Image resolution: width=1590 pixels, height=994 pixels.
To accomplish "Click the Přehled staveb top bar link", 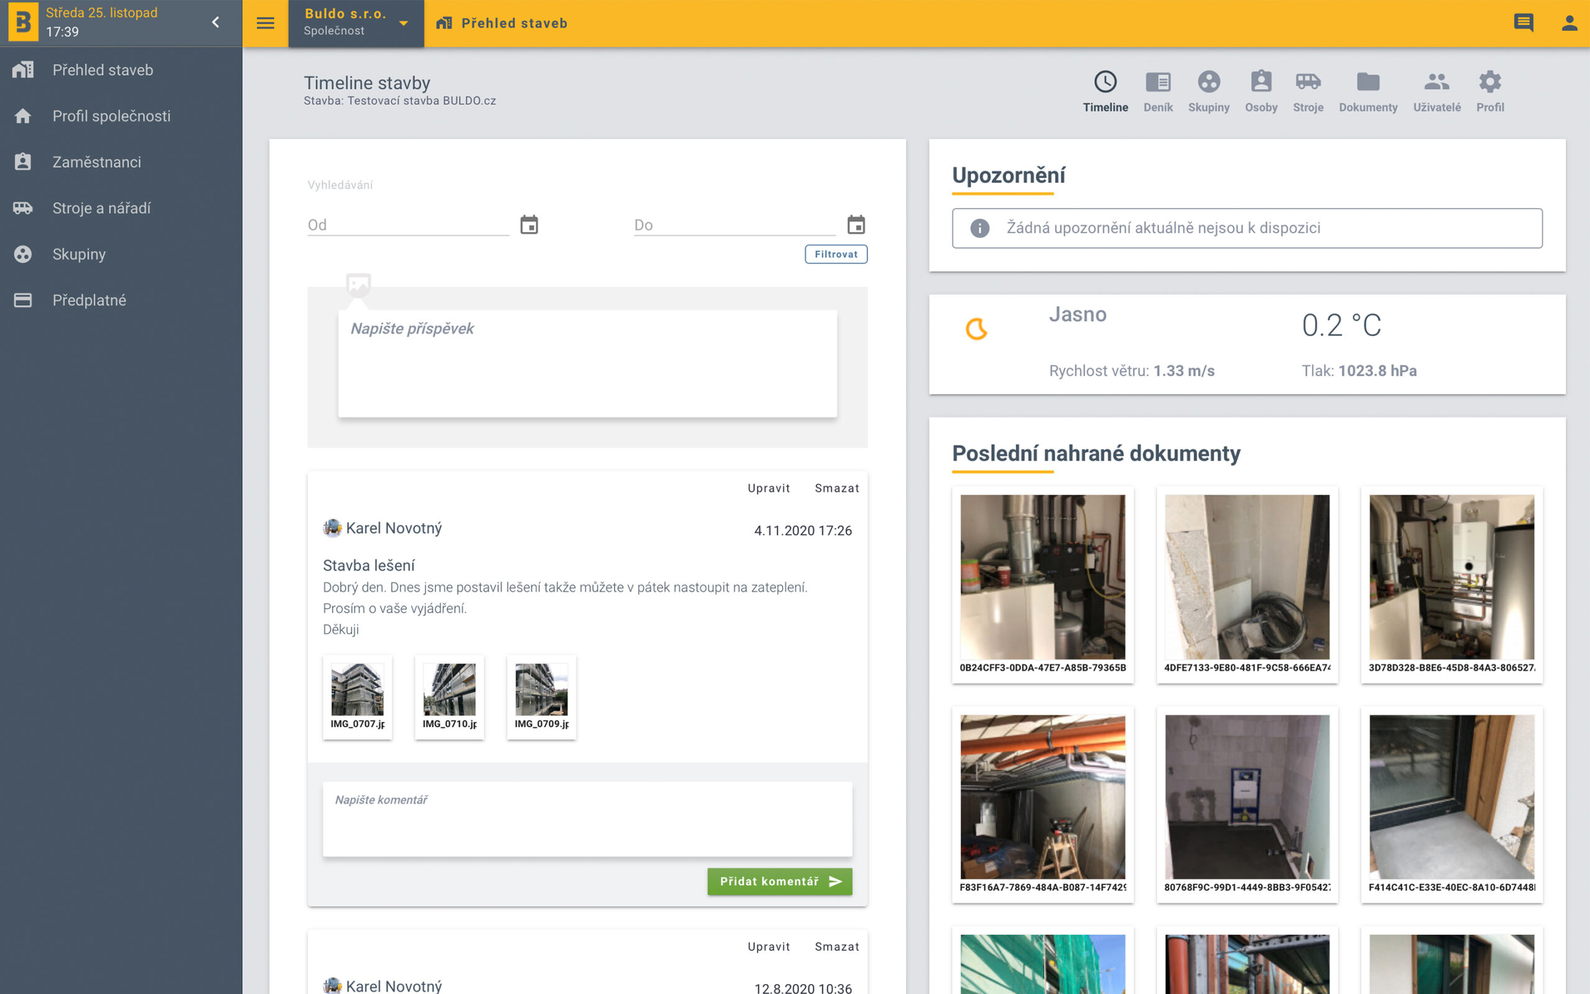I will tap(502, 23).
